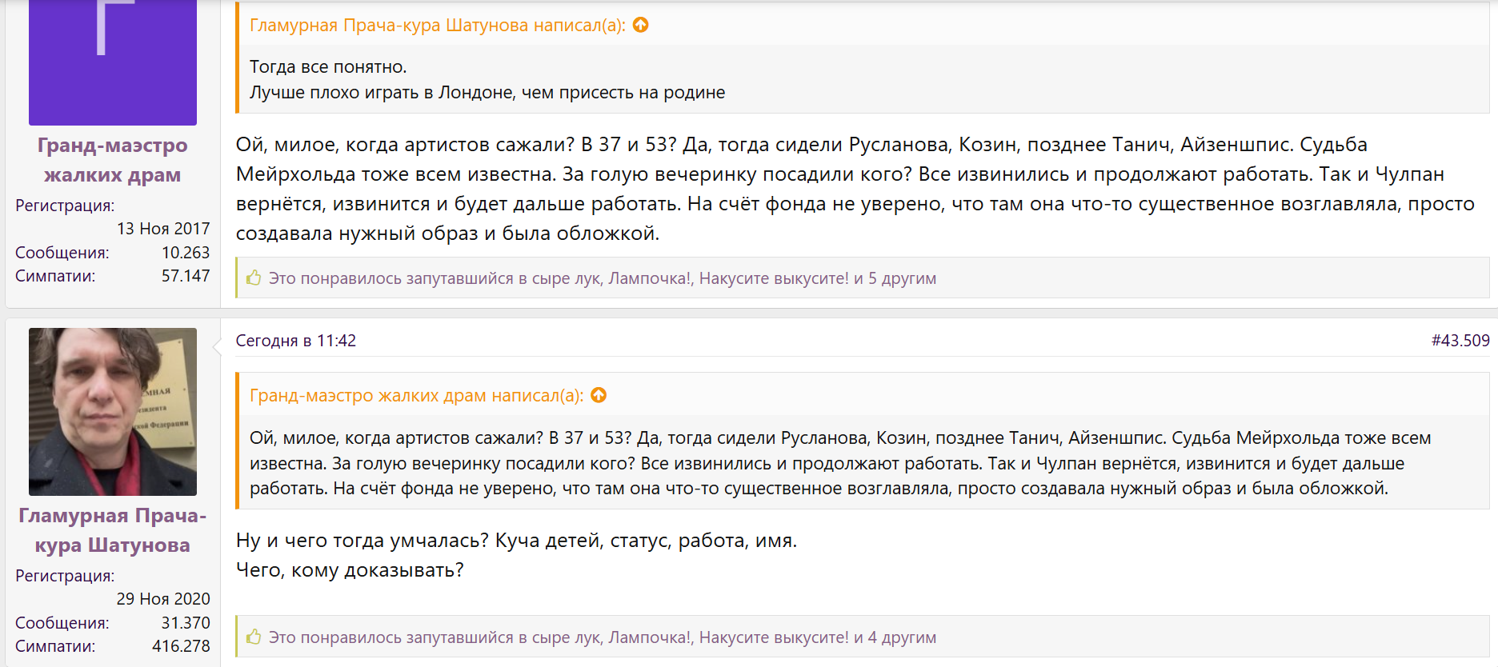Image resolution: width=1498 pixels, height=667 pixels.
Task: Click the up-arrow icon in the first quote header
Action: [640, 26]
